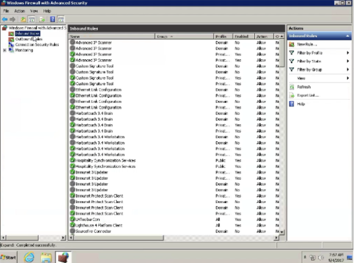
Task: Click the Monitoring tree node icon
Action: click(11, 50)
